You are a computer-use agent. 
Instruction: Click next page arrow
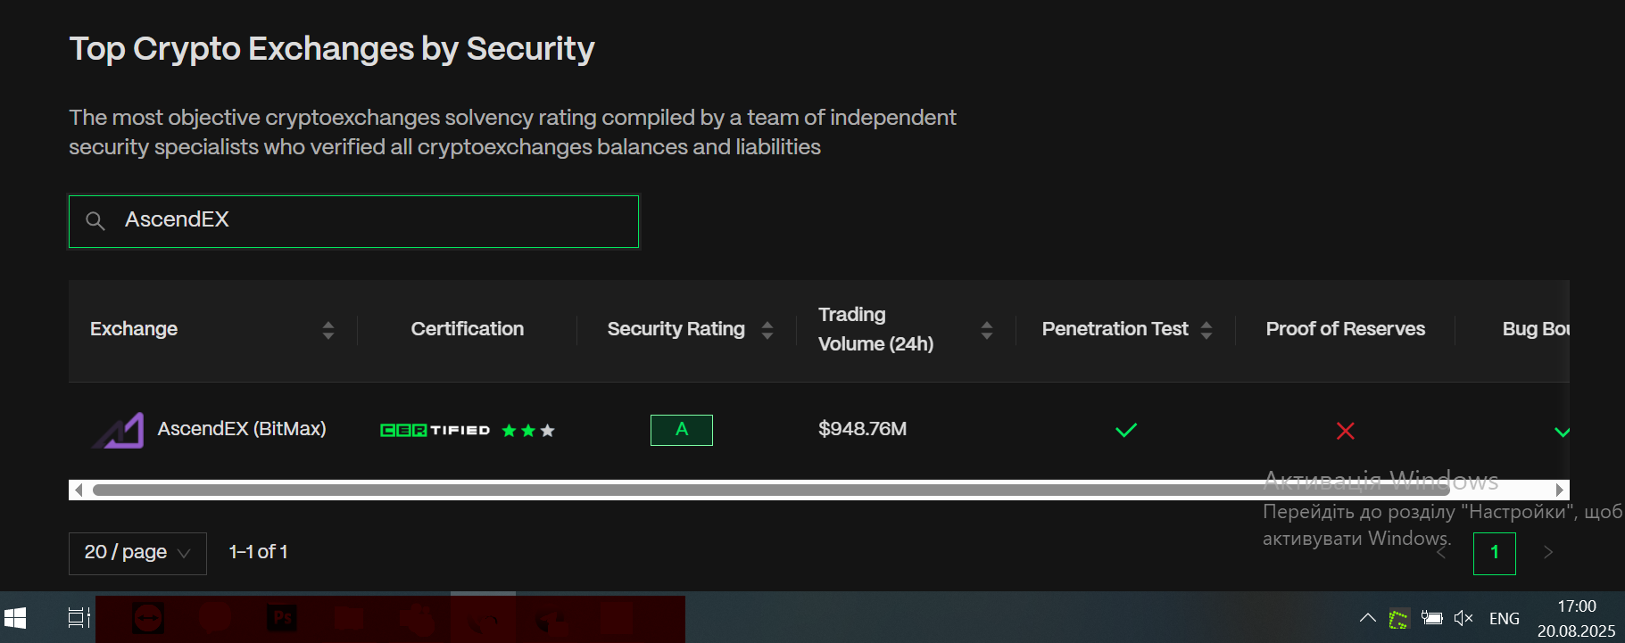click(x=1548, y=553)
